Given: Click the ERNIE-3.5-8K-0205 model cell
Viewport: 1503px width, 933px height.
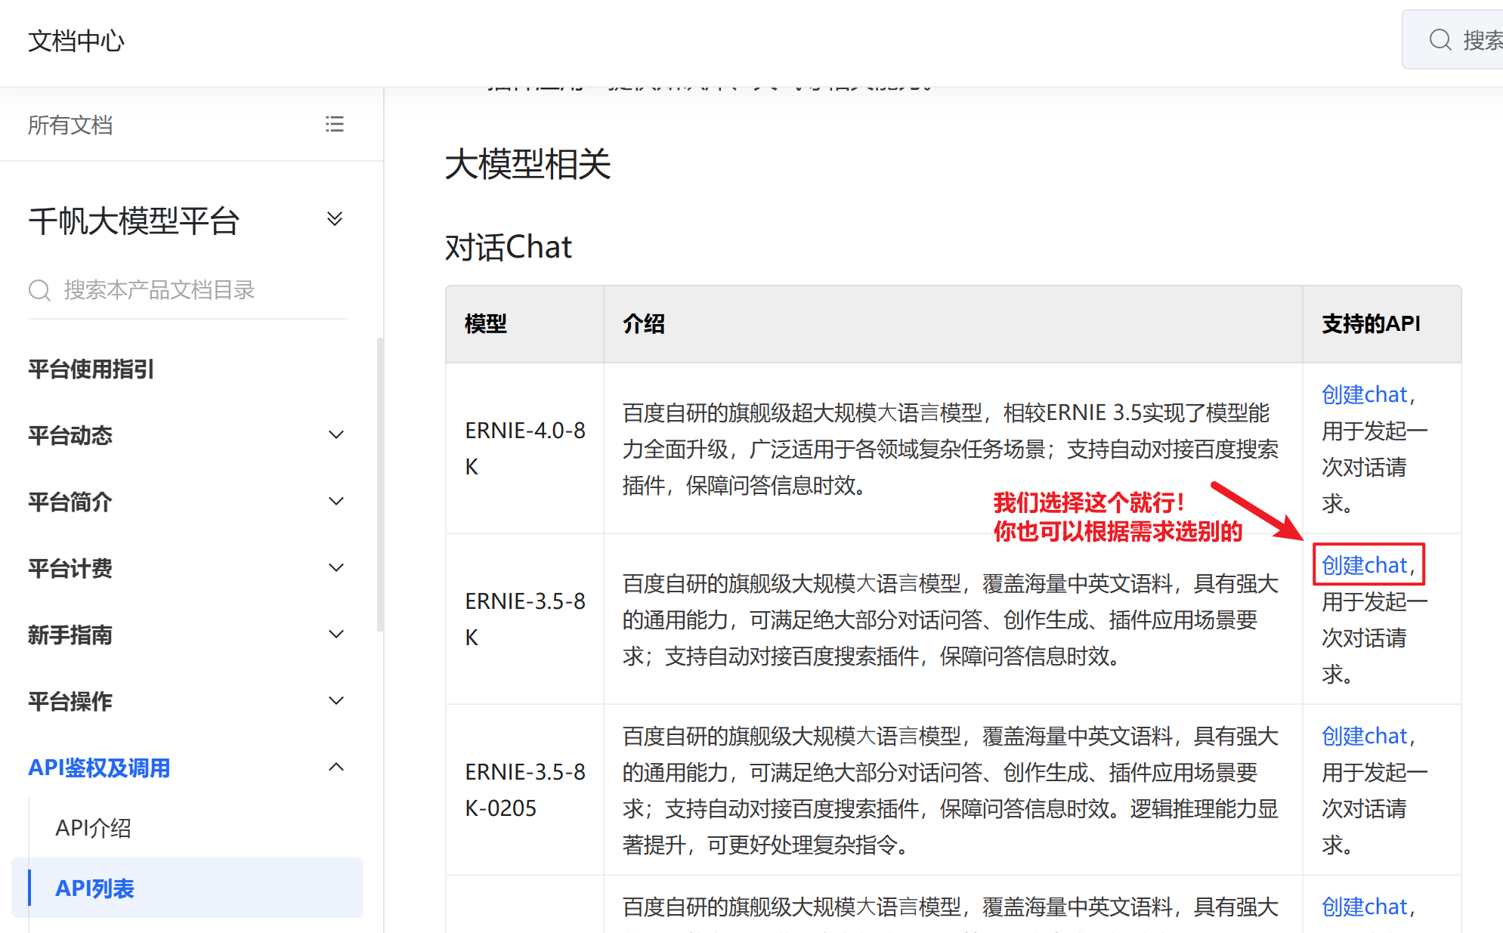Looking at the screenshot, I should (525, 790).
